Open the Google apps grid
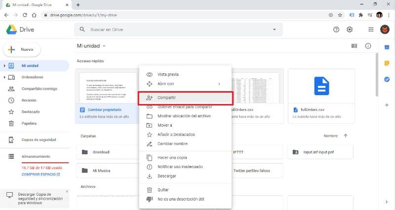Viewport: 395px width, 210px height. pyautogui.click(x=371, y=30)
